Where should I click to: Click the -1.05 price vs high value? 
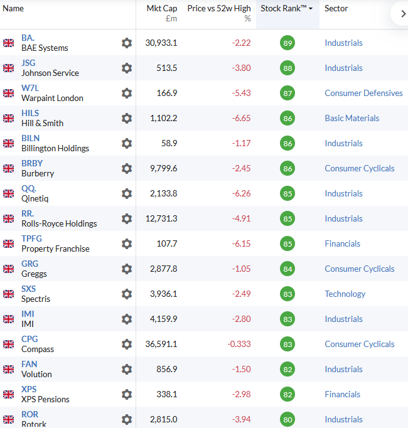click(241, 269)
